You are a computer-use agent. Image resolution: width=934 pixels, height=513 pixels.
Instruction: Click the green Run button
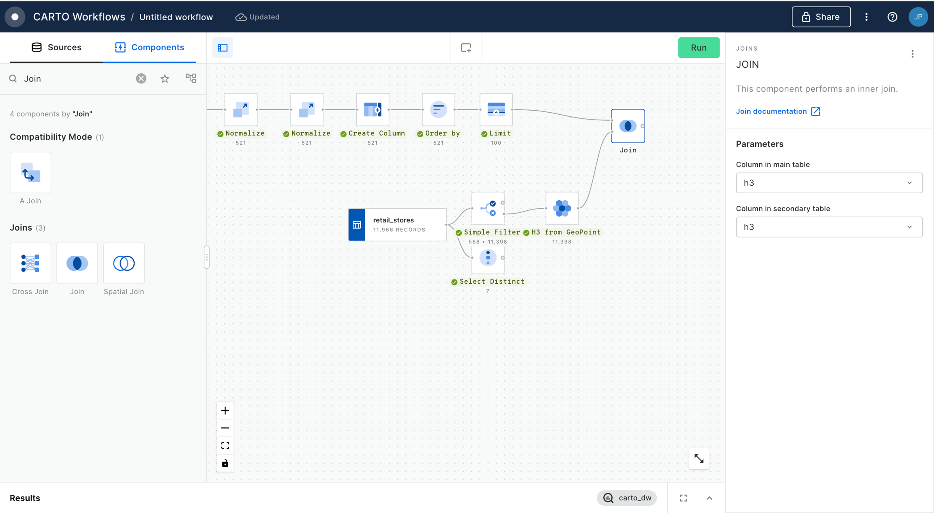(698, 48)
